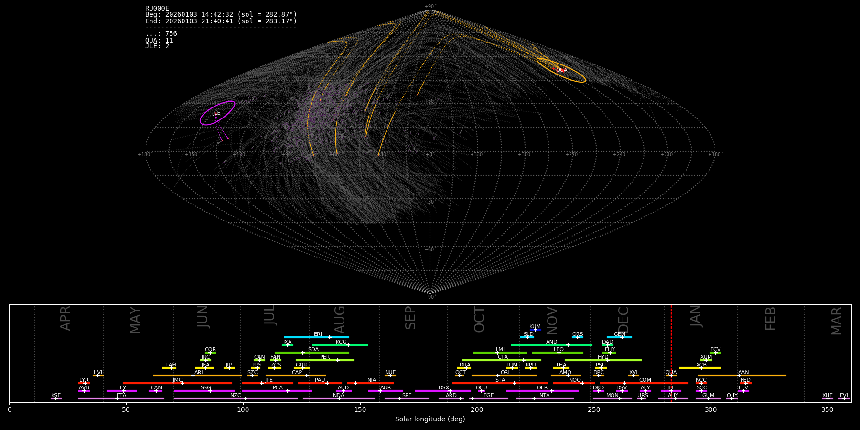Select the GEM shower bar in timeline
Viewport: 860px width, 430px height.
[619, 337]
